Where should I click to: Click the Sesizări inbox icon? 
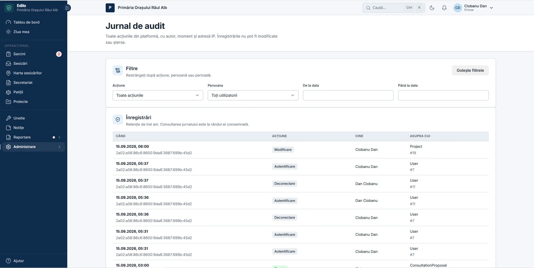click(x=8, y=63)
